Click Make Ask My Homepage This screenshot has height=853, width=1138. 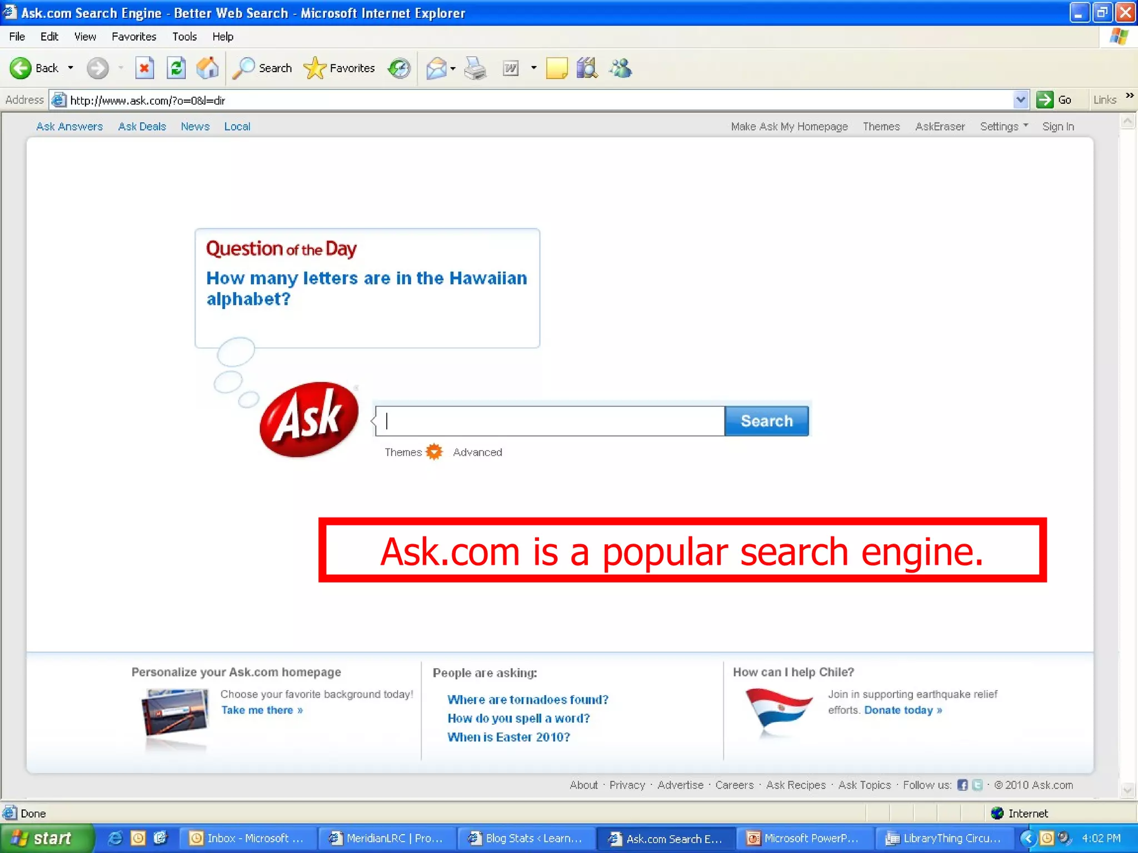789,127
